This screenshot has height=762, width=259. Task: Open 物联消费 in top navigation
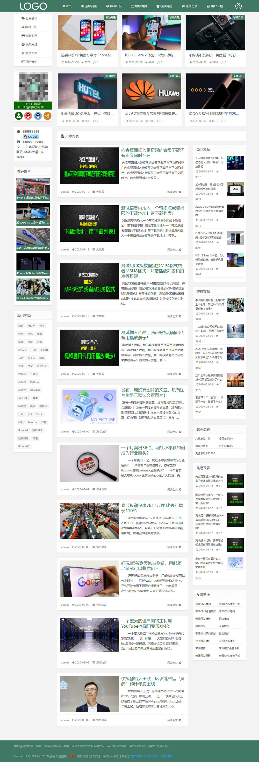(139, 6)
